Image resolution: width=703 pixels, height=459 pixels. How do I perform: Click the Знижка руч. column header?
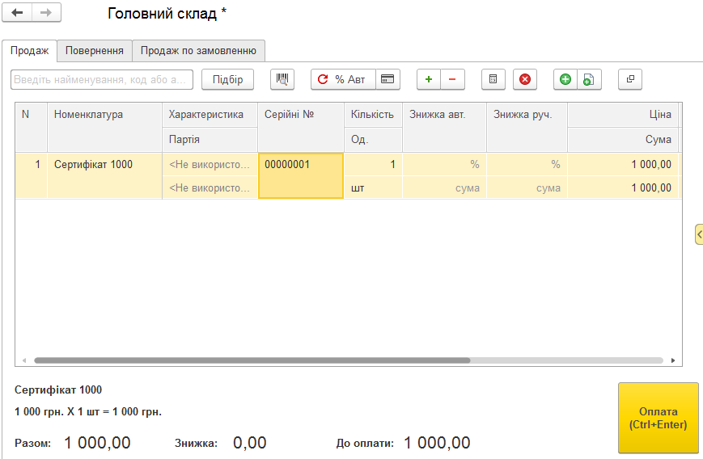pos(527,127)
